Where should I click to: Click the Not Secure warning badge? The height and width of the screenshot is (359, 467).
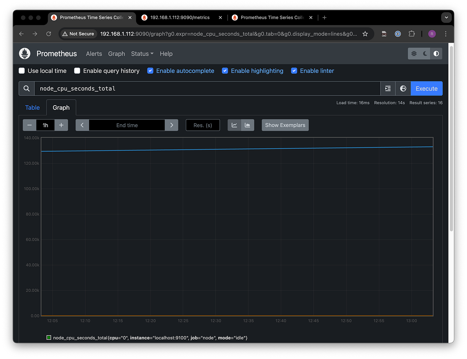[x=78, y=34]
